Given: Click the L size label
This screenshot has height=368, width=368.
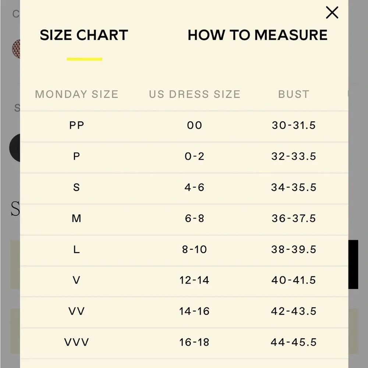Looking at the screenshot, I should (77, 249).
